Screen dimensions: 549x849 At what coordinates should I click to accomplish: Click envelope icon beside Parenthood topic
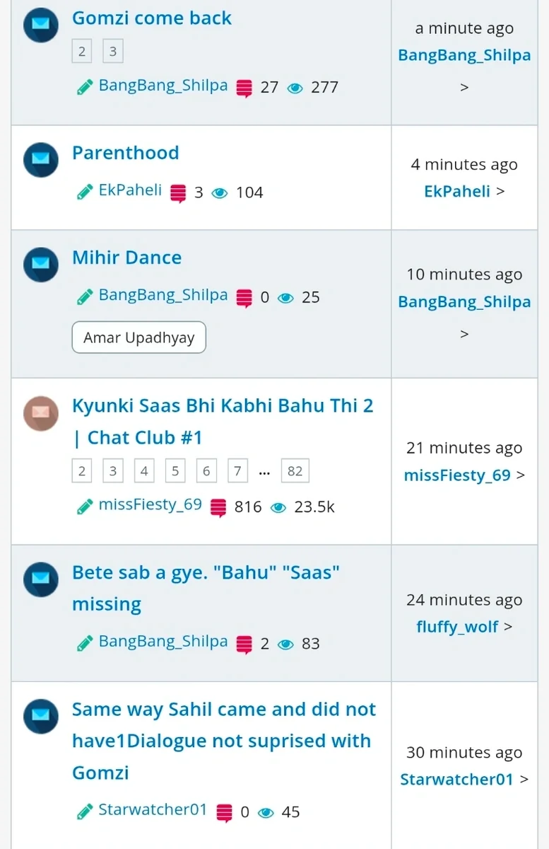pos(41,159)
